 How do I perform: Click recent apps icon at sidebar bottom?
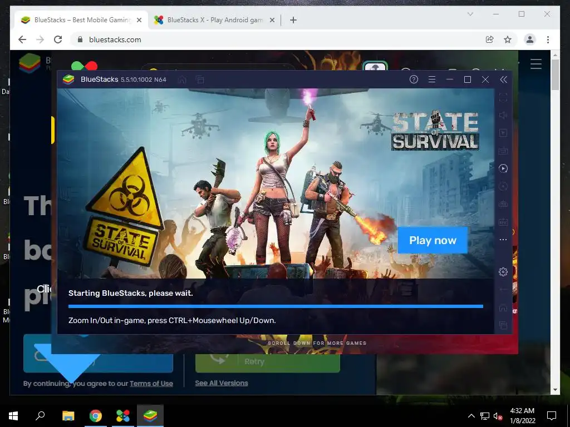point(503,325)
